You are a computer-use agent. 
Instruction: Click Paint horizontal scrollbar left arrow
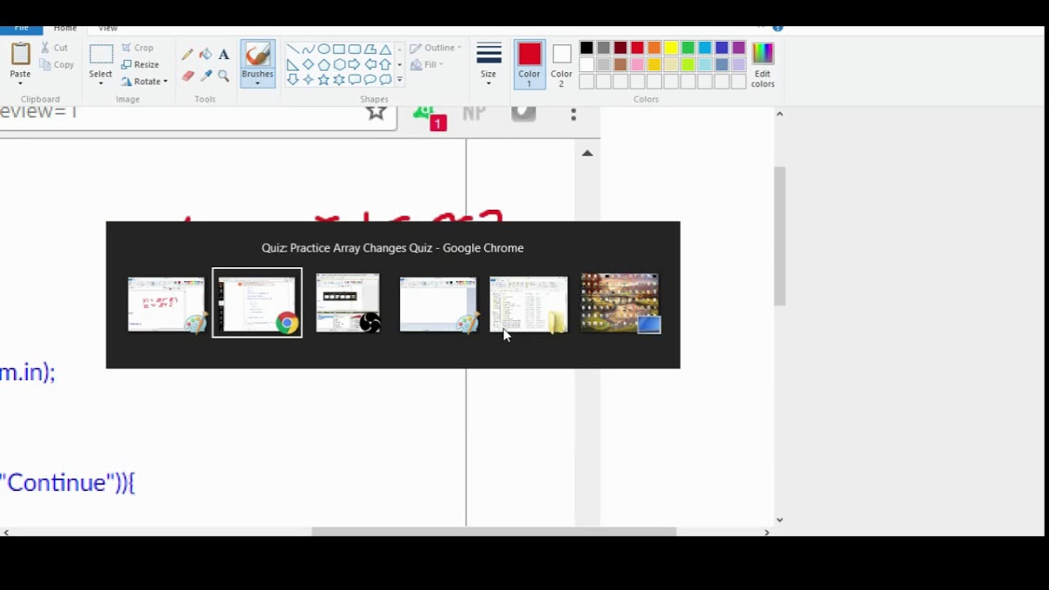pyautogui.click(x=6, y=533)
